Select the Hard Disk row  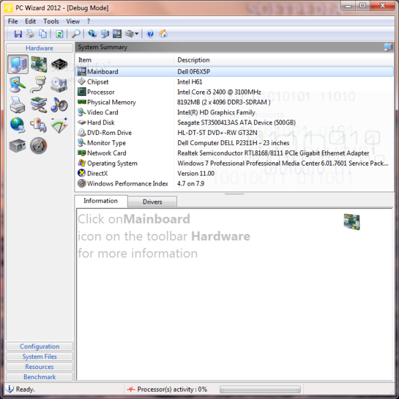pos(235,122)
